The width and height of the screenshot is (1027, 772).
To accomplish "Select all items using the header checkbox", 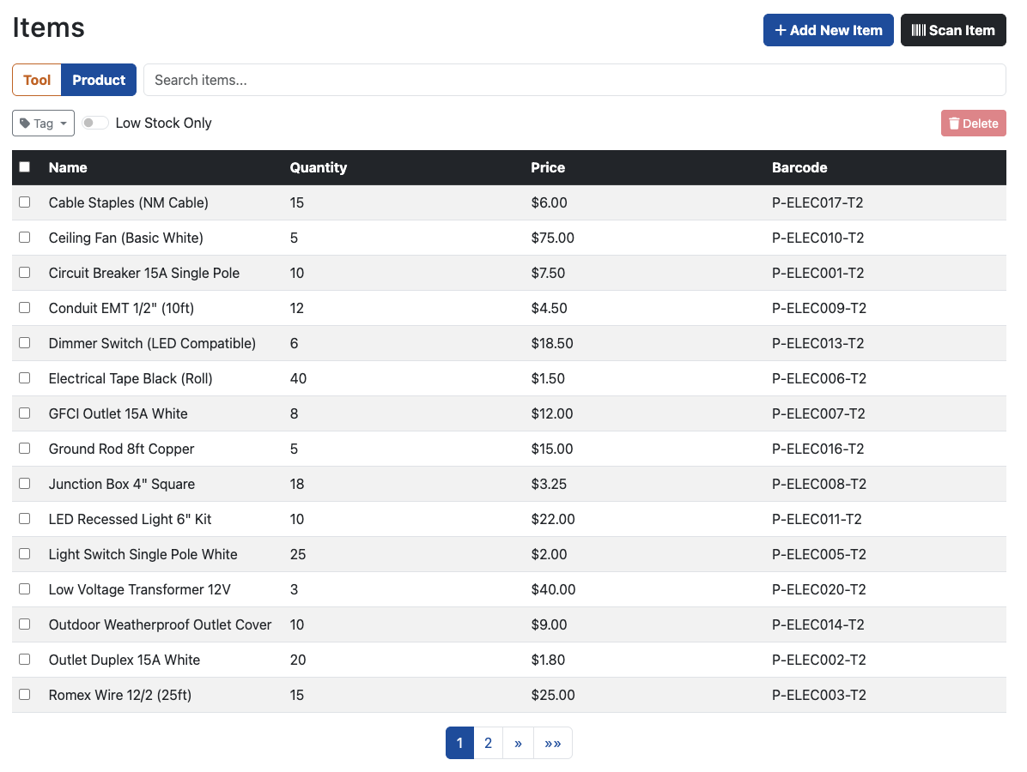I will pos(24,166).
